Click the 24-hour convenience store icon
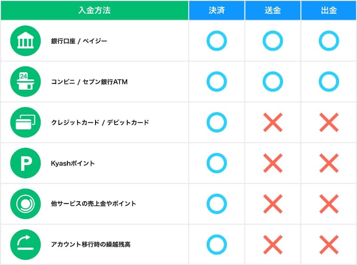 point(25,82)
